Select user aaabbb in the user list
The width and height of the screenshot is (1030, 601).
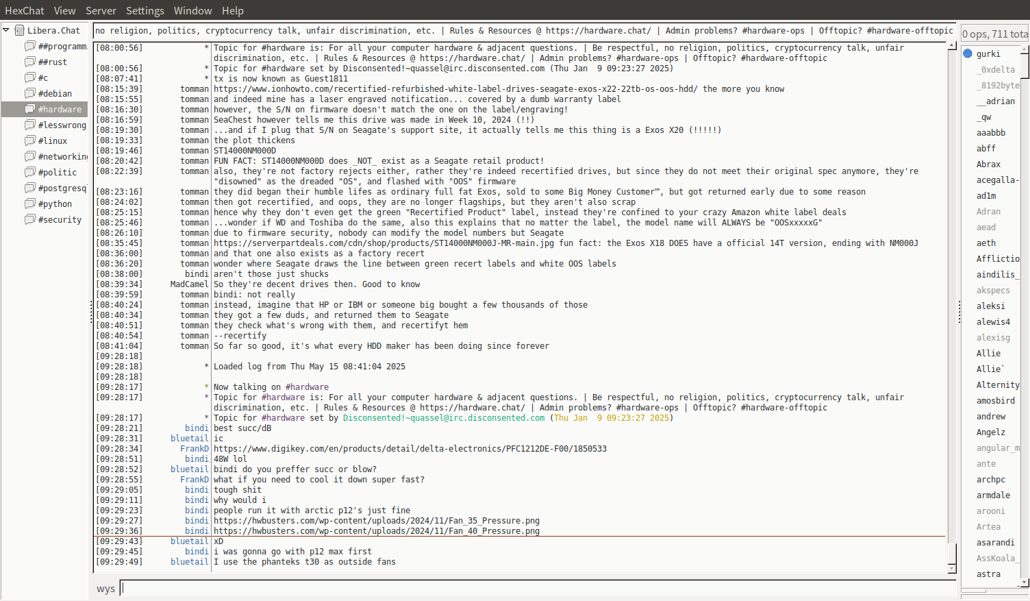(x=991, y=132)
